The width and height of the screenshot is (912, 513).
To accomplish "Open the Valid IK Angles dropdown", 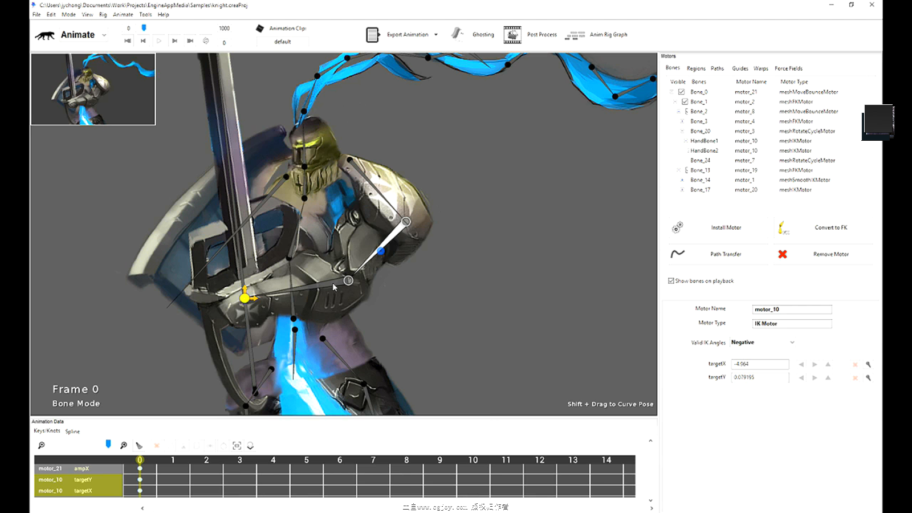I will click(792, 343).
